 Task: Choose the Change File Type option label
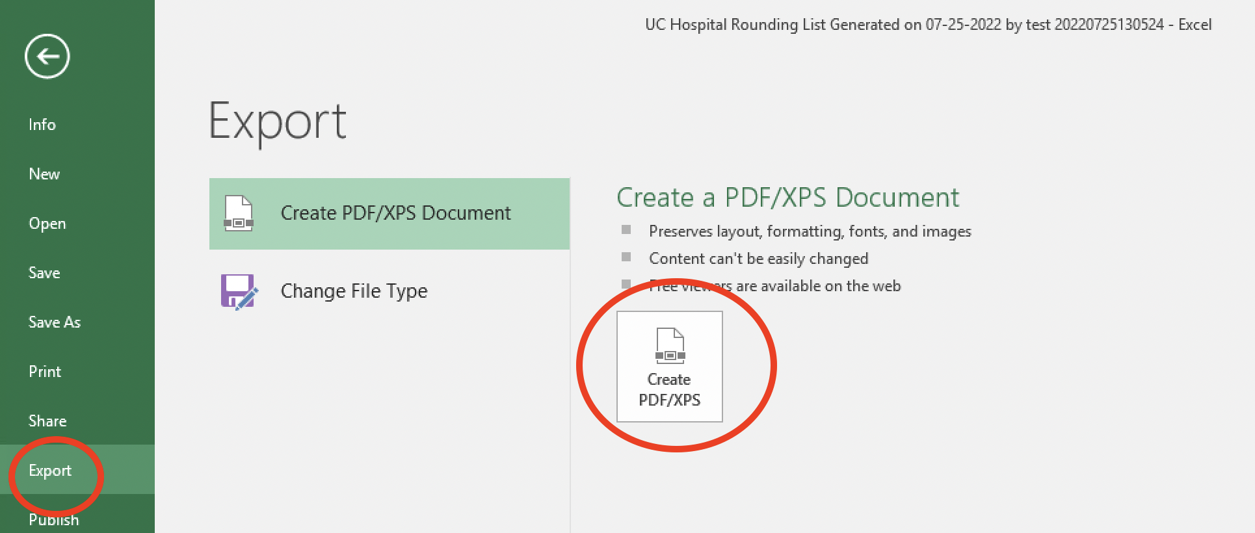tap(354, 291)
